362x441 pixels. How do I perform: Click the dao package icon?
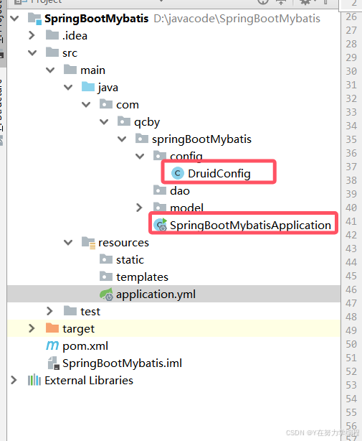click(160, 190)
